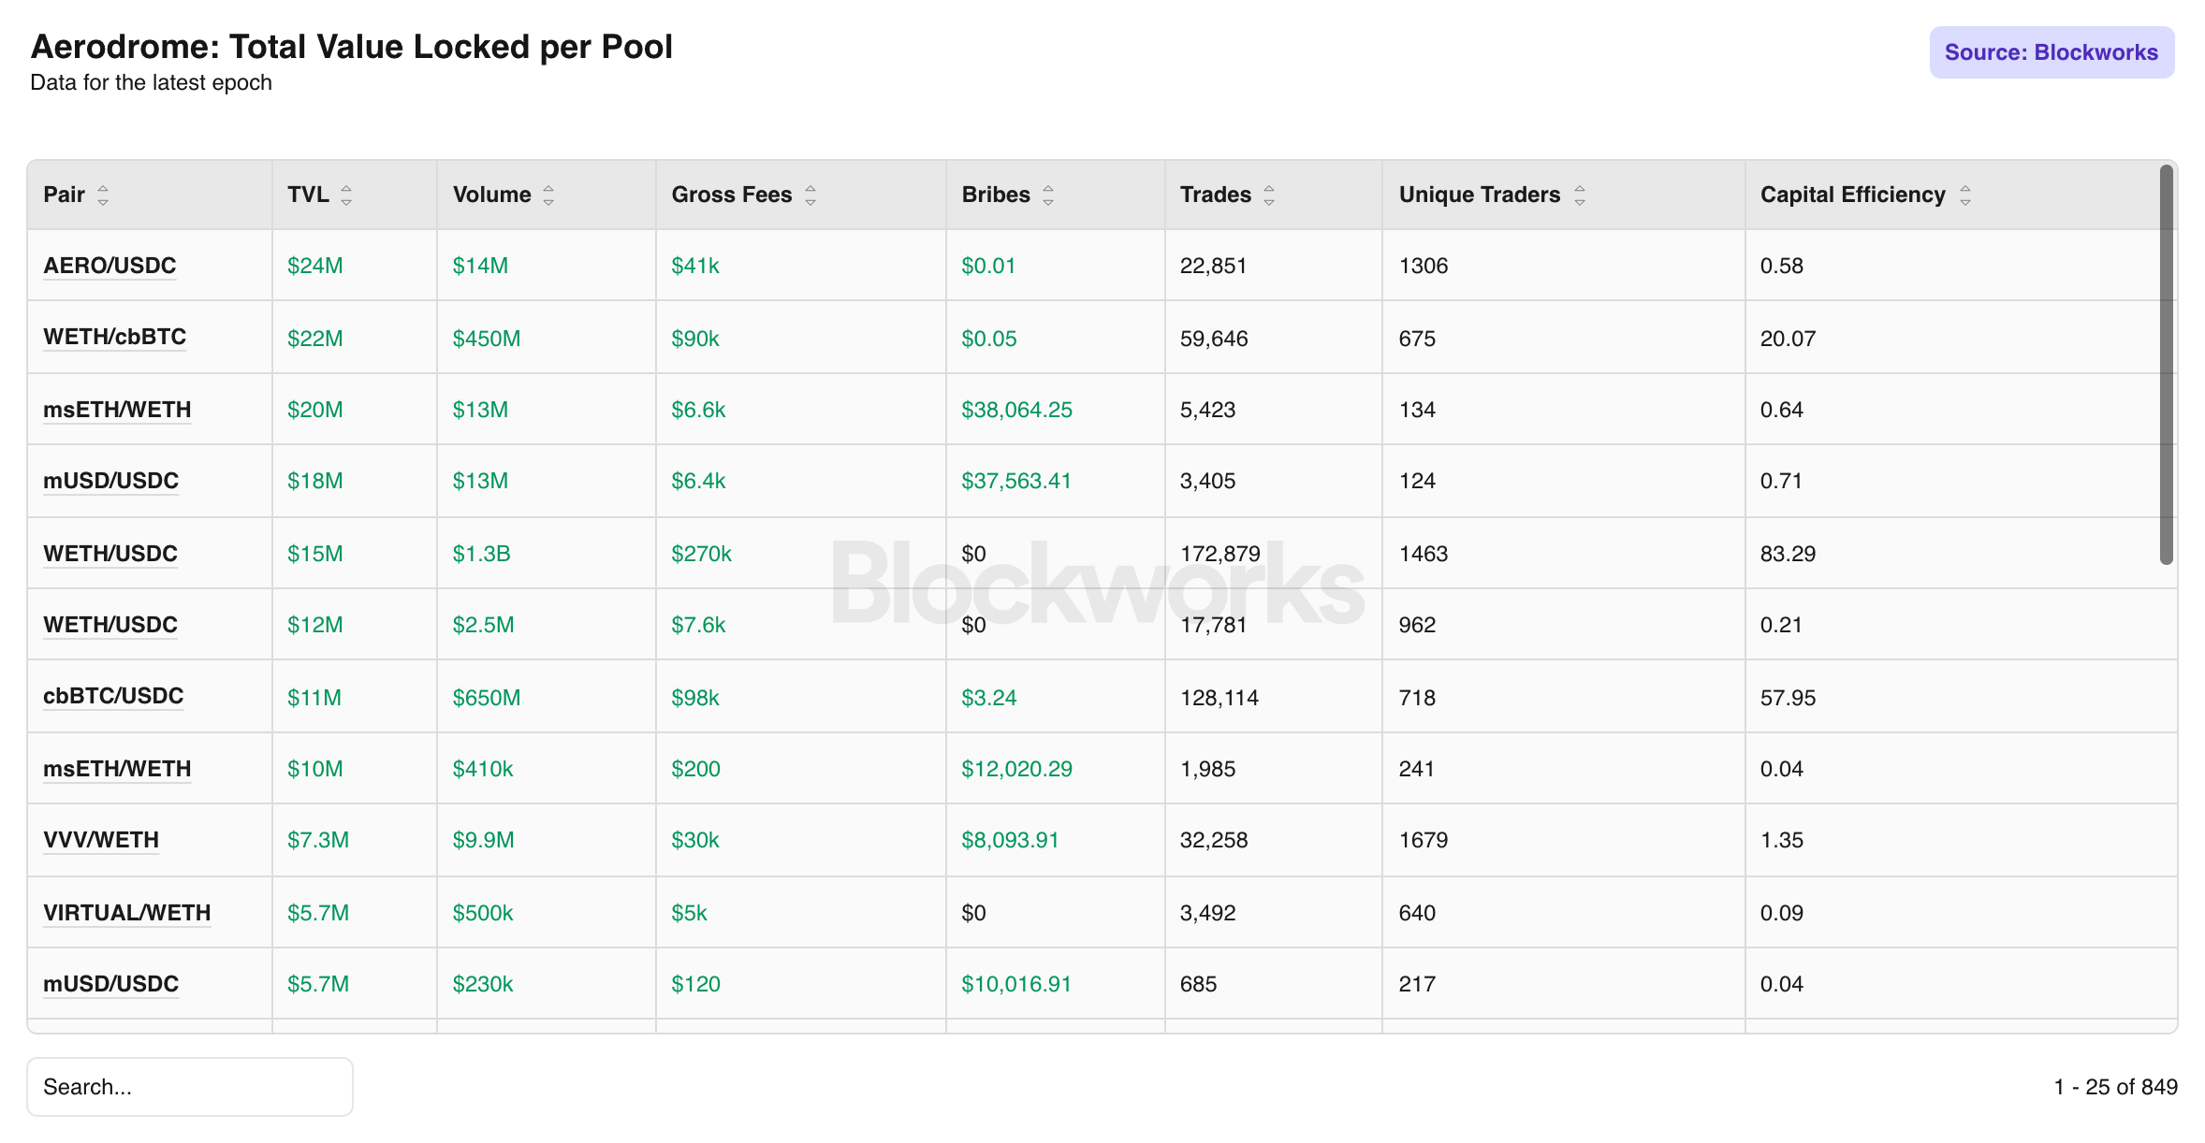Toggle sorting on the Trades column header
Image resolution: width=2205 pixels, height=1143 pixels.
[x=1213, y=195]
